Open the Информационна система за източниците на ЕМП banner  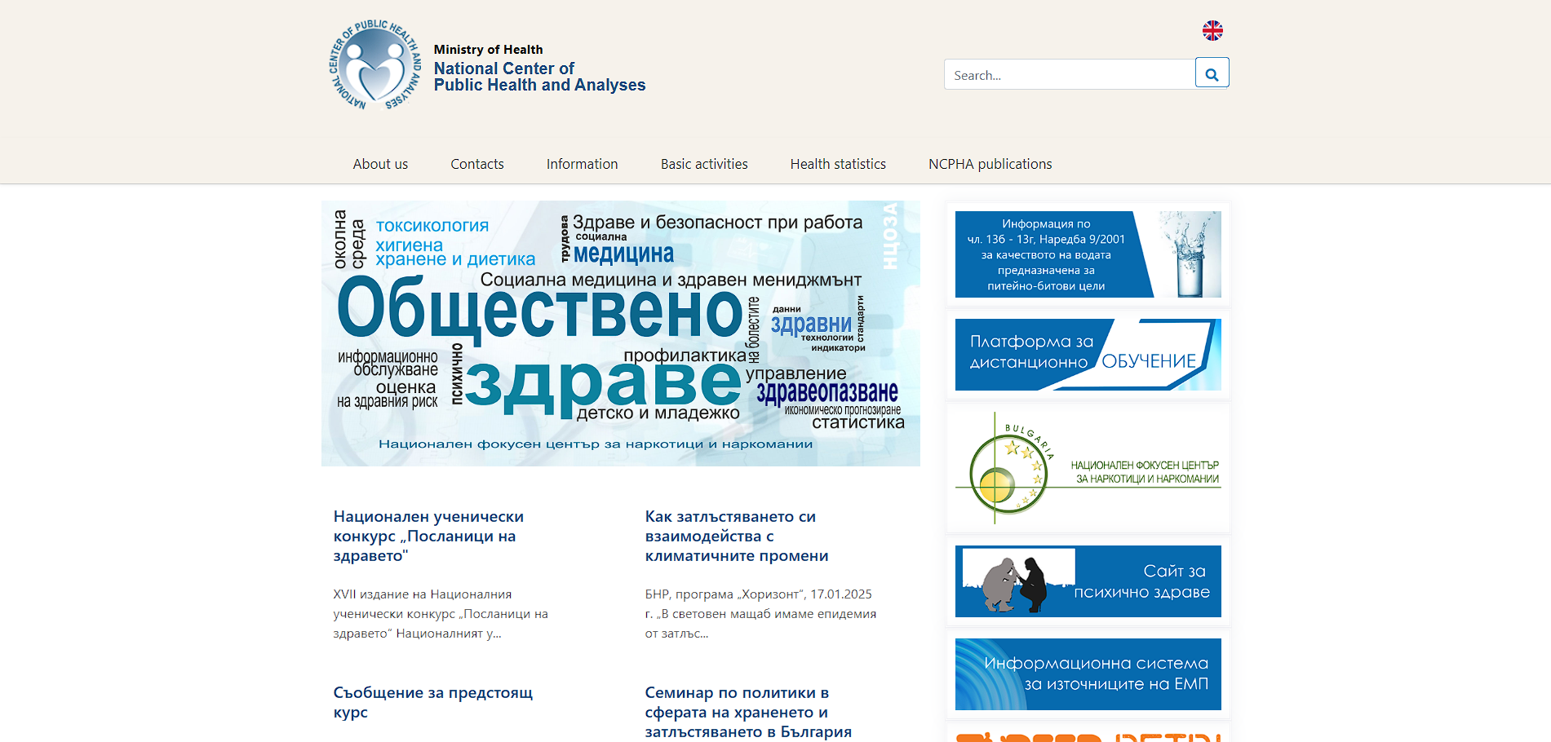pyautogui.click(x=1088, y=674)
